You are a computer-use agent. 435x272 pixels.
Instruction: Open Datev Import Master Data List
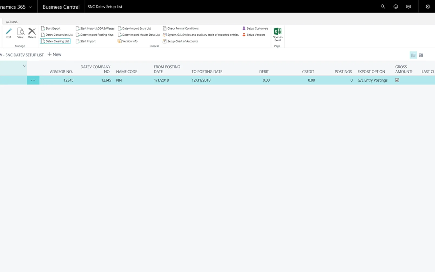pos(139,35)
